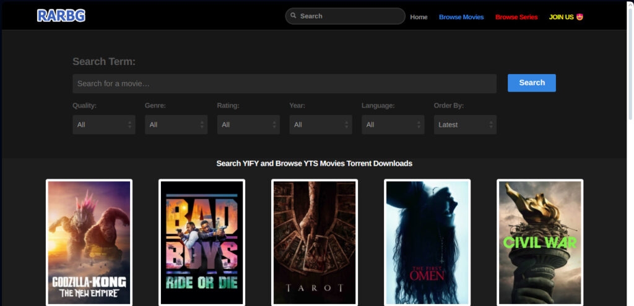Image resolution: width=634 pixels, height=306 pixels.
Task: Click the magnifier icon in top search bar
Action: [293, 15]
